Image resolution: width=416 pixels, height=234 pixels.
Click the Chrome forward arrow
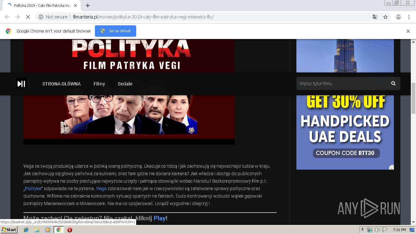click(18, 17)
